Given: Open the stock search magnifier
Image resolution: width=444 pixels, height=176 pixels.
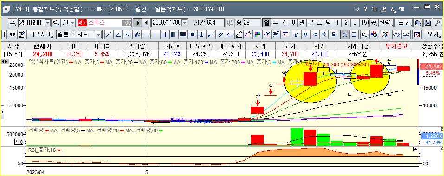Looking at the screenshot, I should 56,23.
